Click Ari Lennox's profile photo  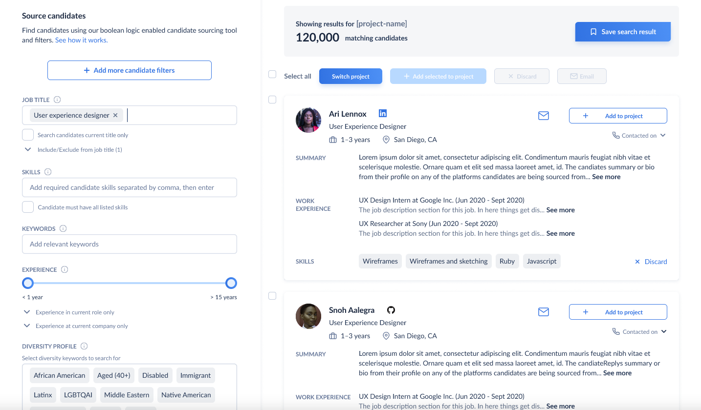[308, 120]
